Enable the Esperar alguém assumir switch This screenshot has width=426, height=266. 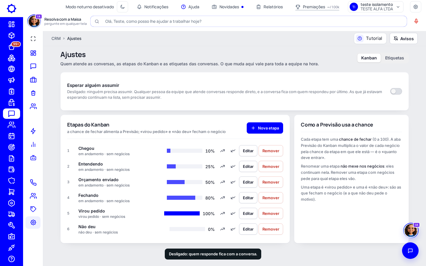click(396, 91)
